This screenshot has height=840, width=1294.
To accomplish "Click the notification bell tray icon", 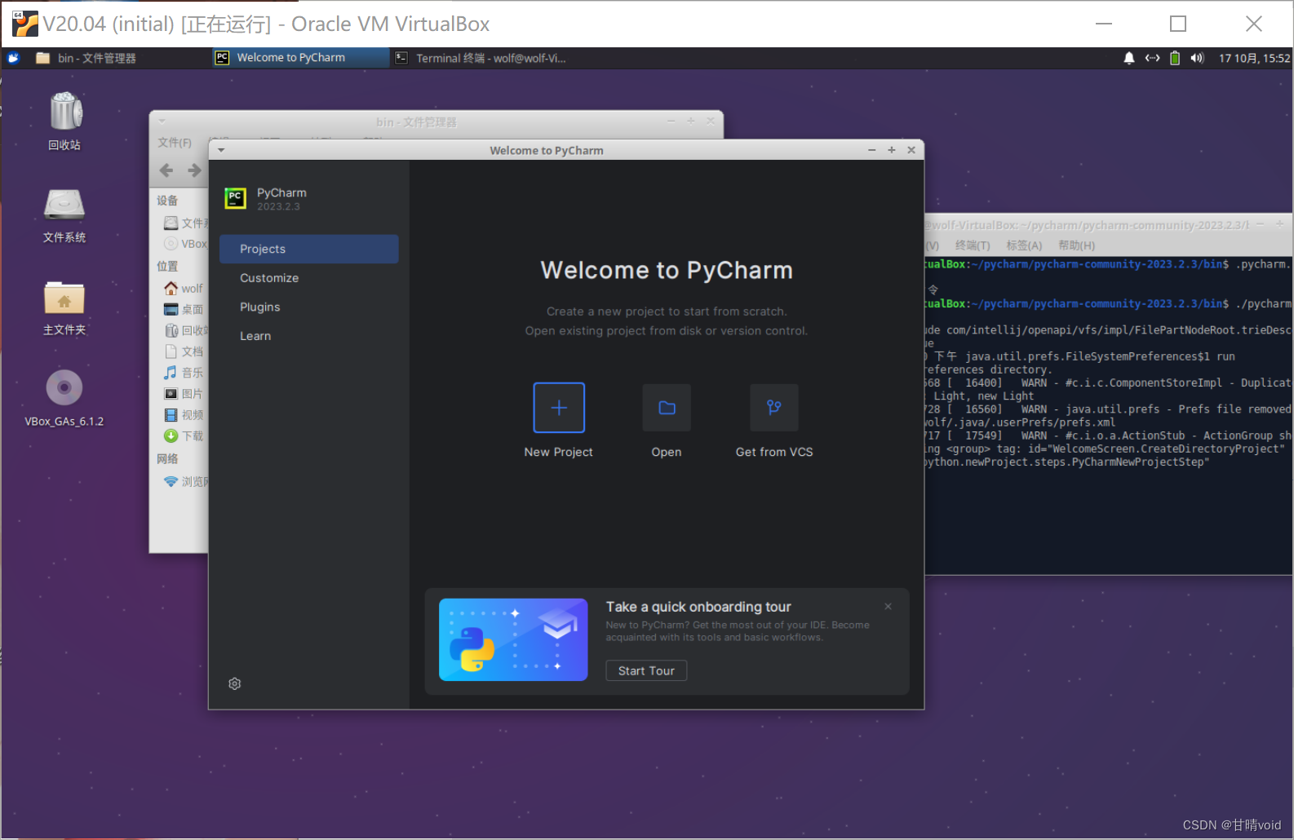I will pos(1129,58).
